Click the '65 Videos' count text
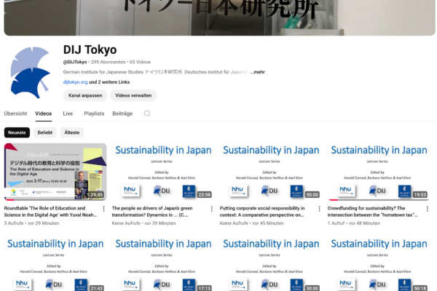This screenshot has height=291, width=437. click(140, 62)
